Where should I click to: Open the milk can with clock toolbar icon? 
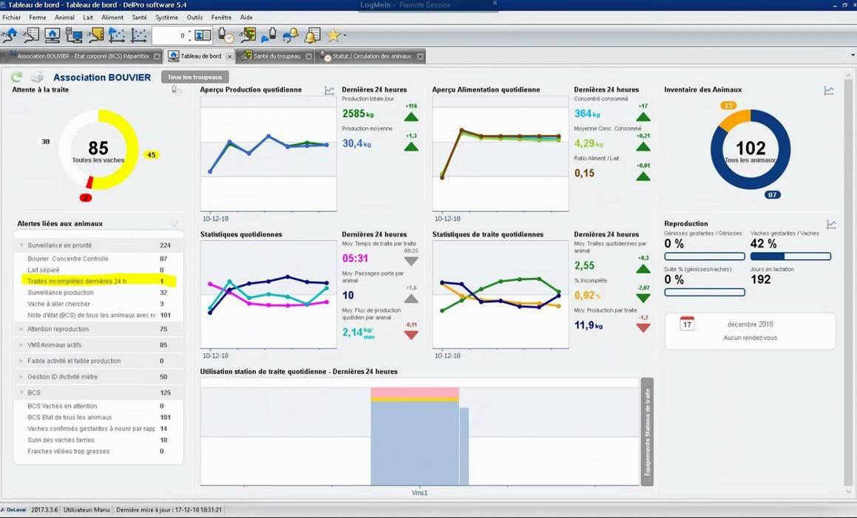(226, 35)
